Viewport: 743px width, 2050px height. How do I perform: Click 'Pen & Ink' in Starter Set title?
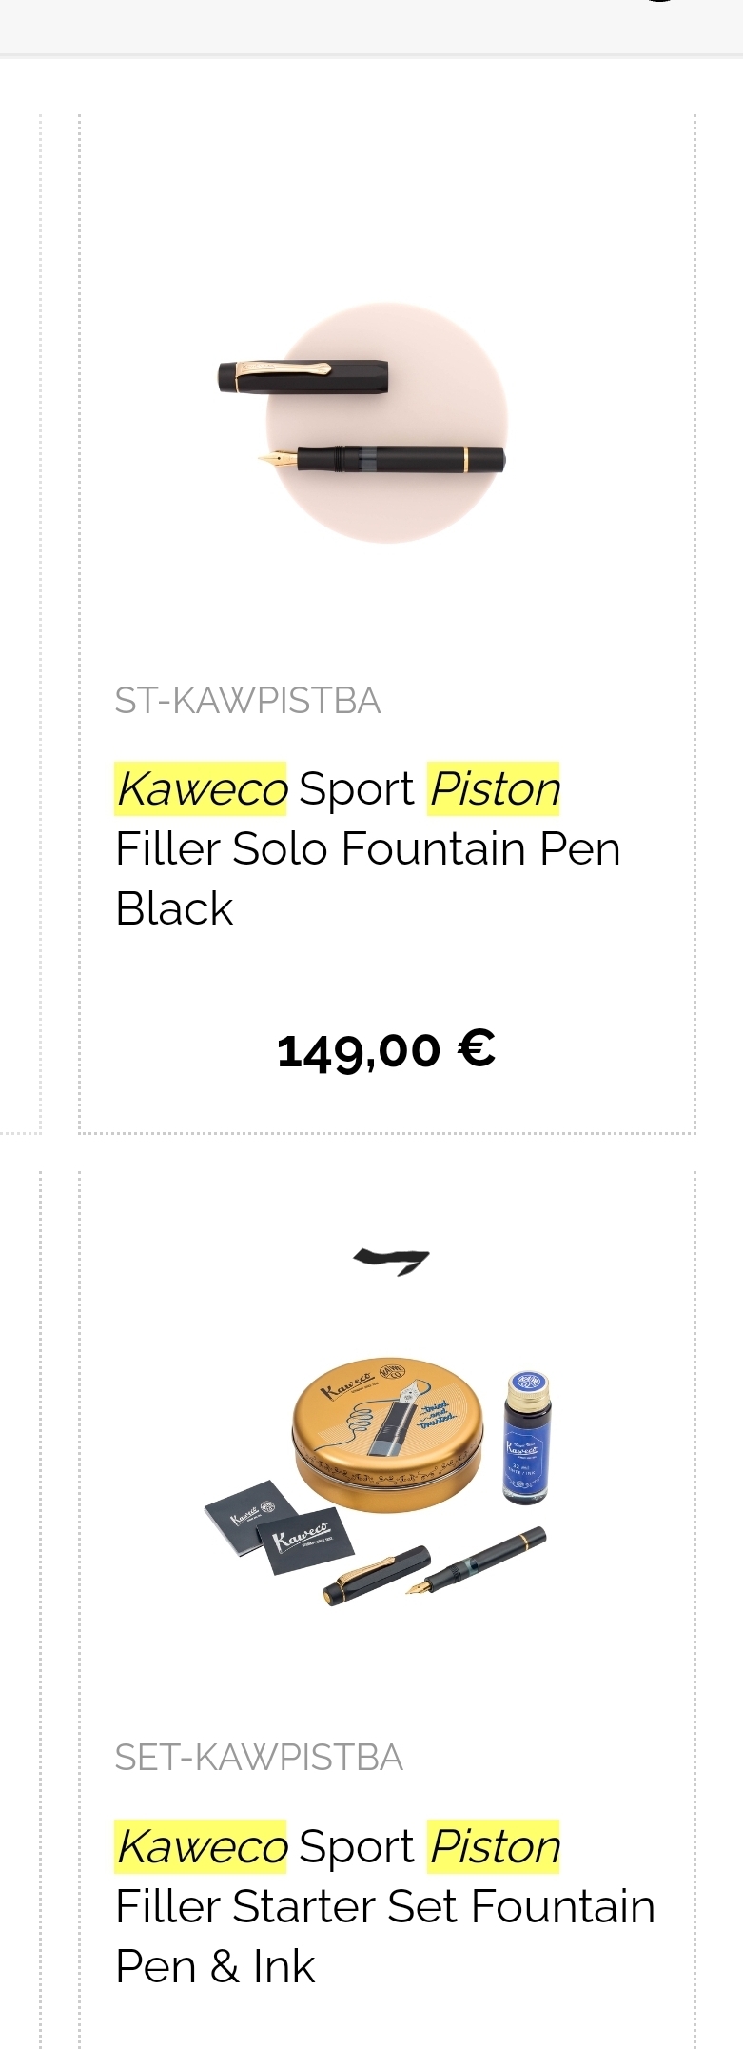click(215, 1967)
